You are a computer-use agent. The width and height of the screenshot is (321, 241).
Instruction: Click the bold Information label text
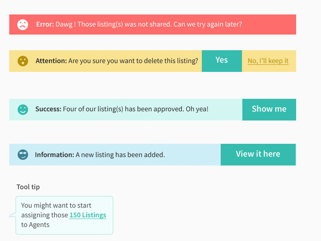pyautogui.click(x=54, y=155)
